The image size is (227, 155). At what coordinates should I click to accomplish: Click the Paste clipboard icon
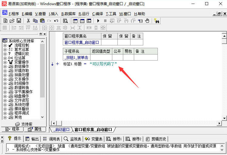(42, 21)
